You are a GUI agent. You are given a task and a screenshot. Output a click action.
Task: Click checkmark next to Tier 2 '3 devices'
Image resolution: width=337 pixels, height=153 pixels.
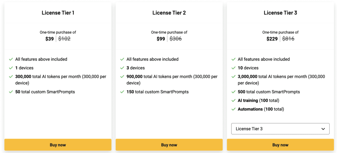pyautogui.click(x=122, y=68)
